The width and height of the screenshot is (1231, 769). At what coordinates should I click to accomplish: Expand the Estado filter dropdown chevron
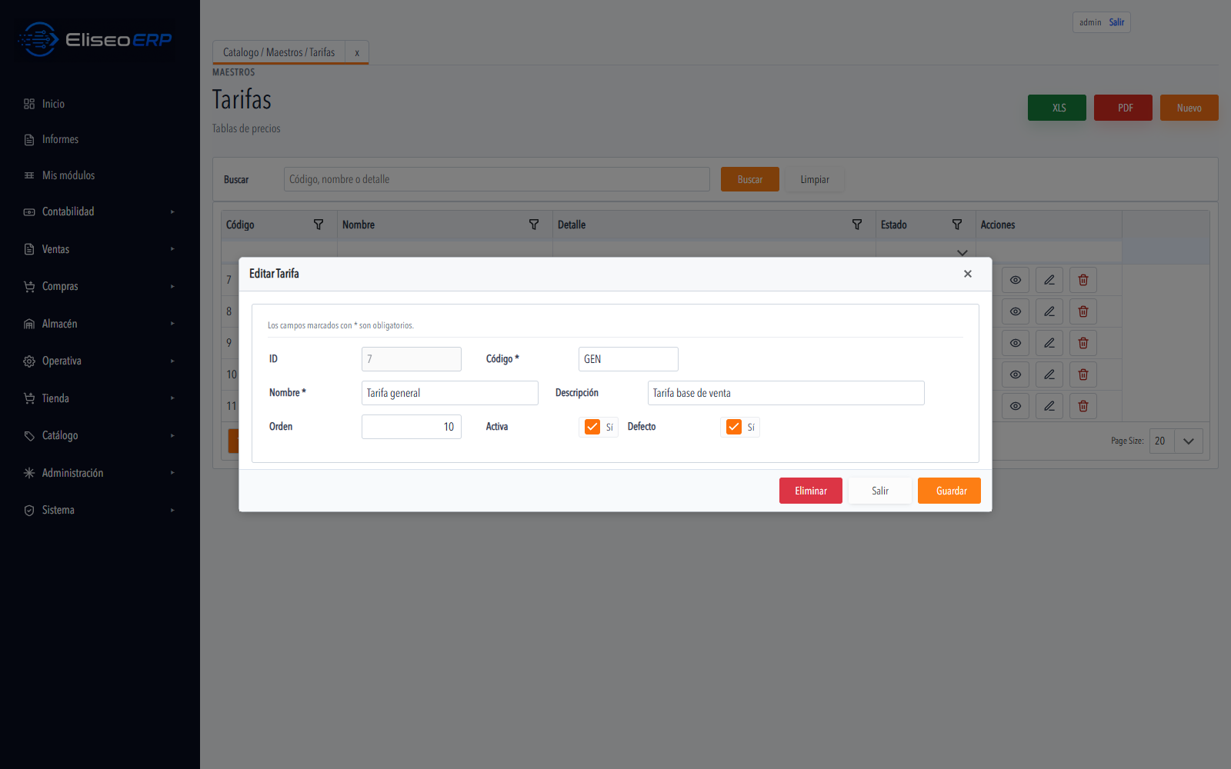pos(962,252)
